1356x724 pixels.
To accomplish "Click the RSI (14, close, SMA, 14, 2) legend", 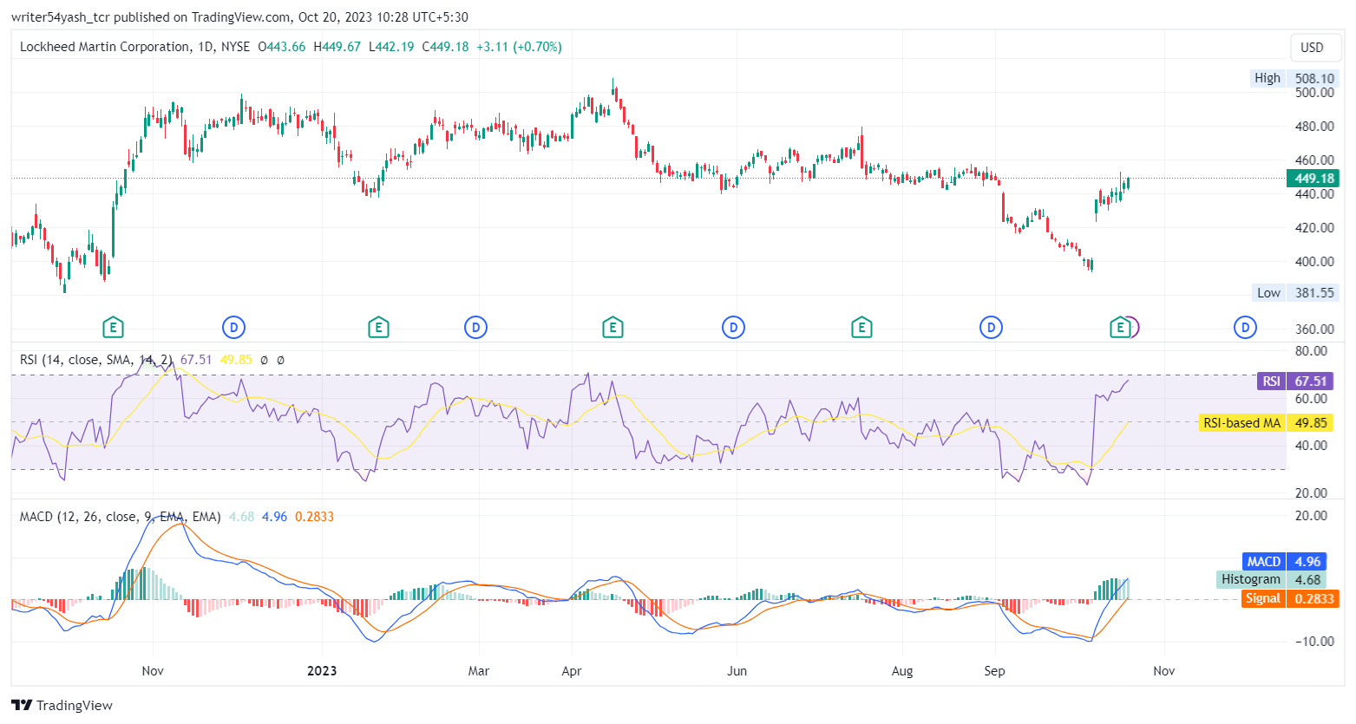I will 96,359.
